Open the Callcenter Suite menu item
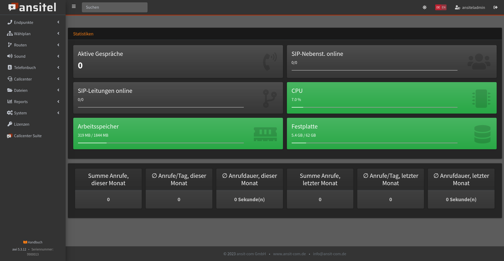The height and width of the screenshot is (261, 504). pos(28,136)
